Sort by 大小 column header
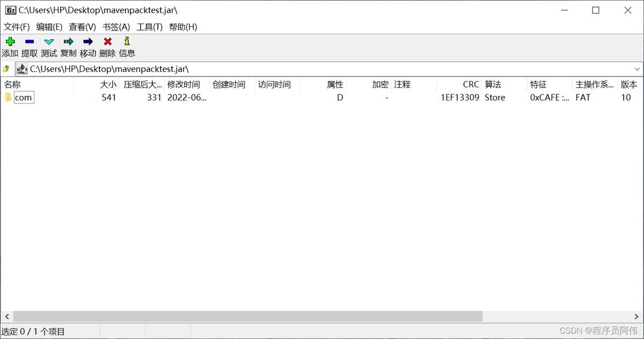The image size is (644, 339). pyautogui.click(x=97, y=84)
